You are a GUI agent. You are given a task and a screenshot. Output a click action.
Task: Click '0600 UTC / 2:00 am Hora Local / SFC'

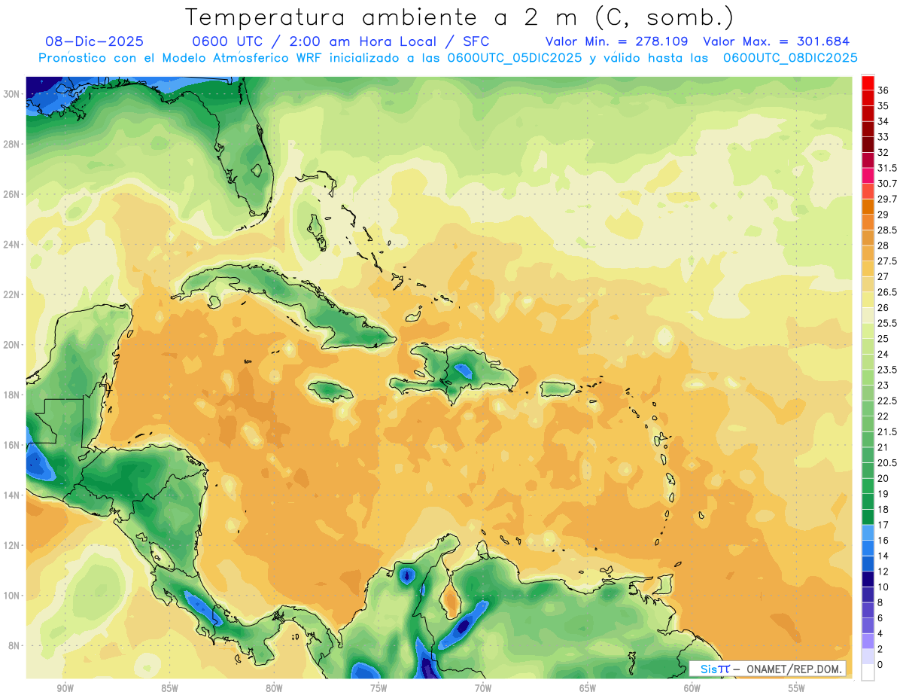click(x=342, y=41)
